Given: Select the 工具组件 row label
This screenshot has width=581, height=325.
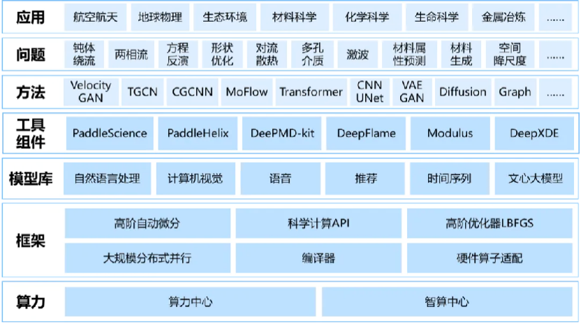Looking at the screenshot, I should 31,134.
